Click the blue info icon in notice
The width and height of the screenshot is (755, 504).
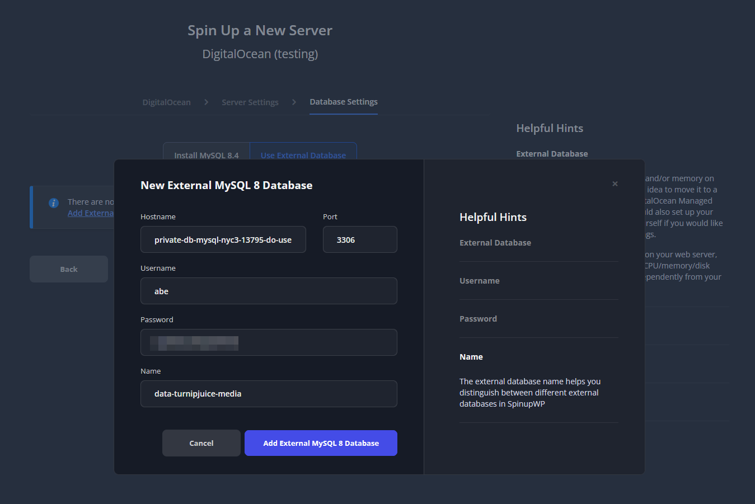(54, 203)
